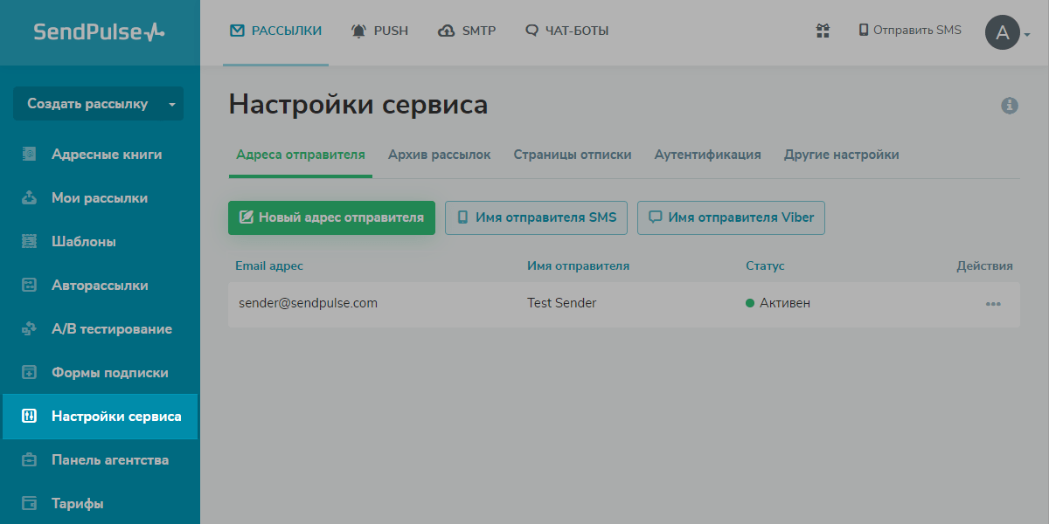This screenshot has height=524, width=1049.
Task: Click the gift icon in the top bar
Action: point(822,31)
